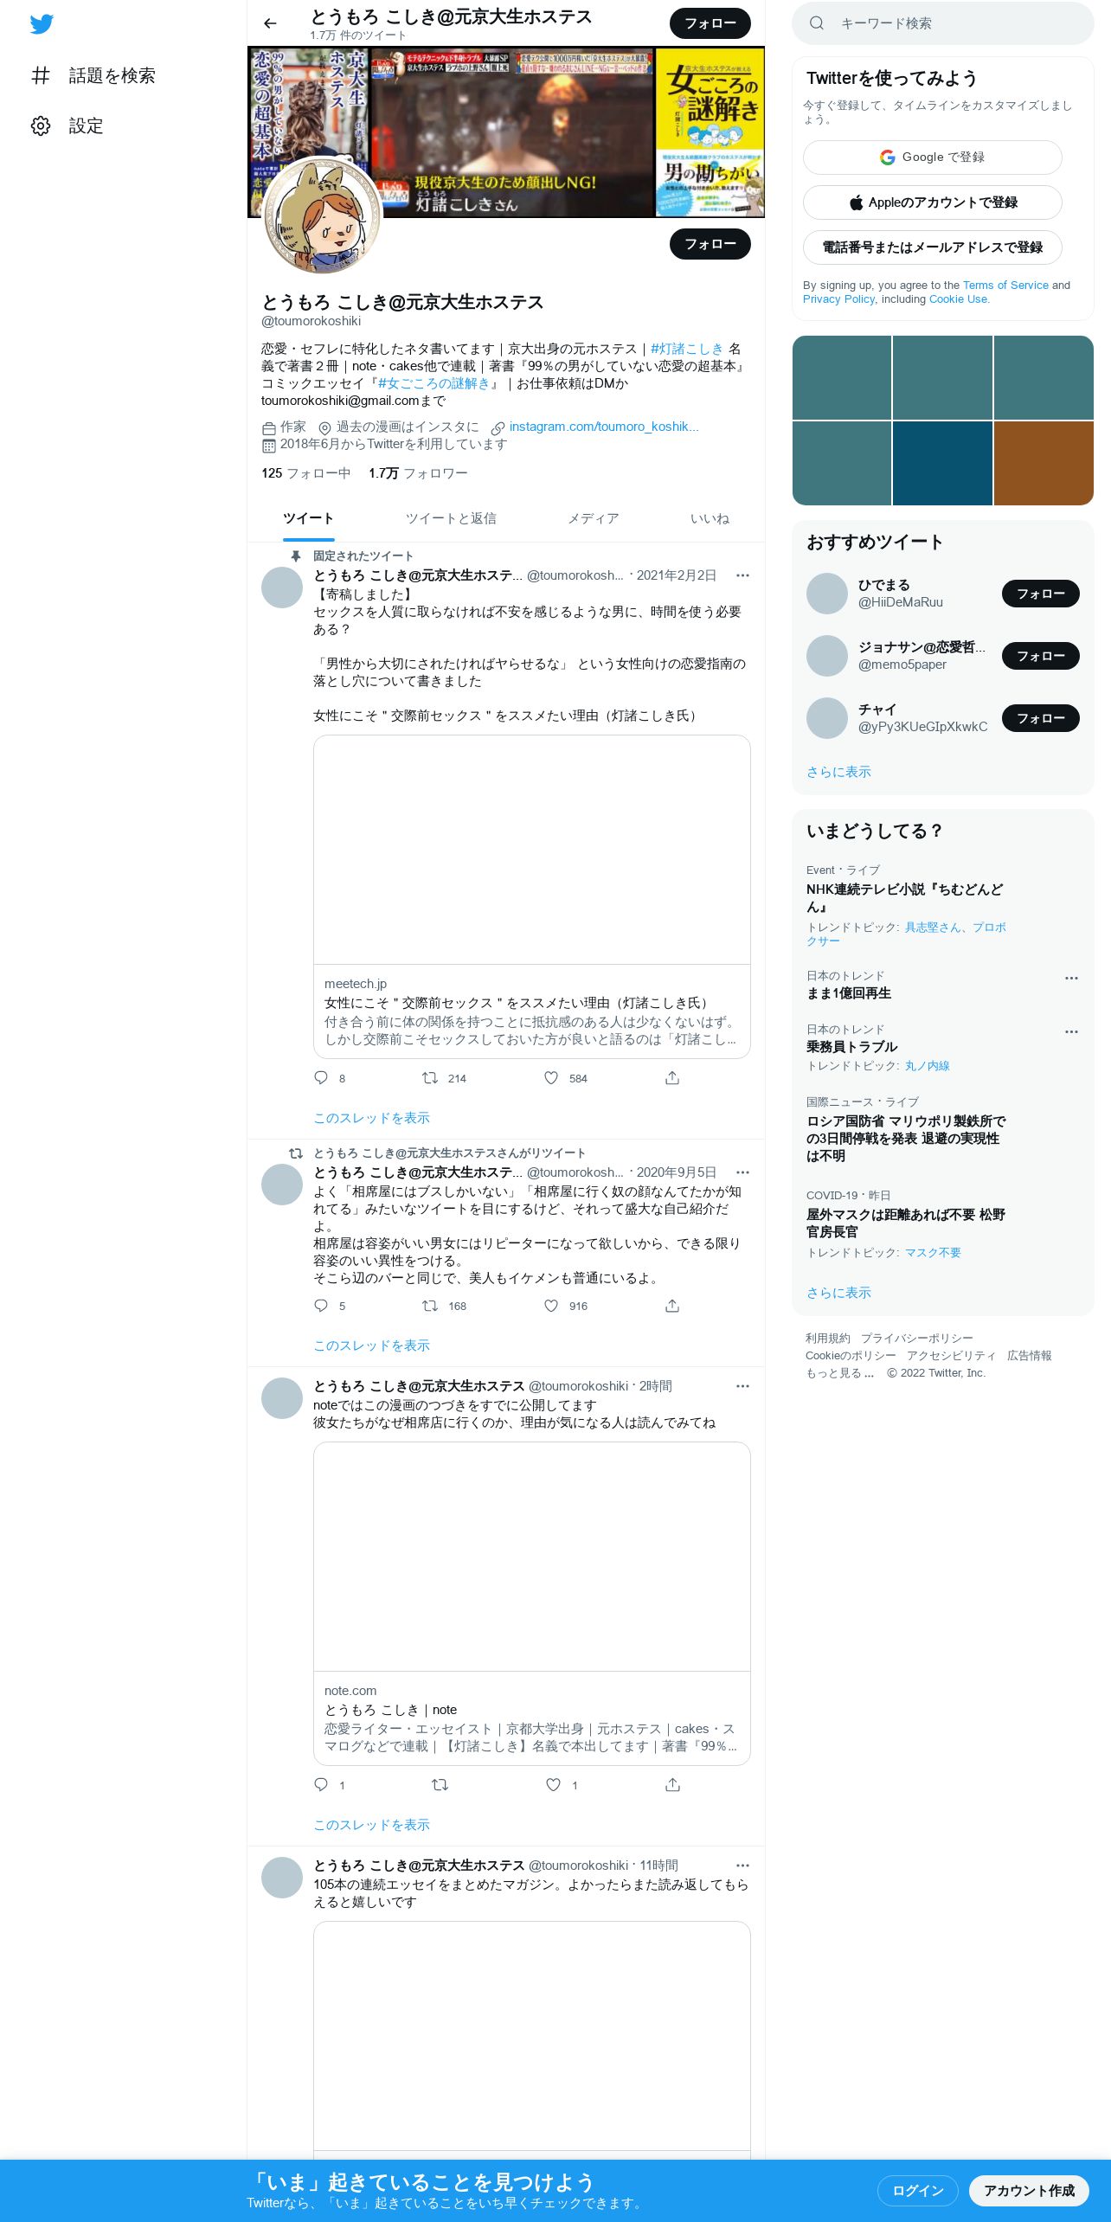Register with Appleのアカウントで登録
The height and width of the screenshot is (2222, 1111).
933,202
